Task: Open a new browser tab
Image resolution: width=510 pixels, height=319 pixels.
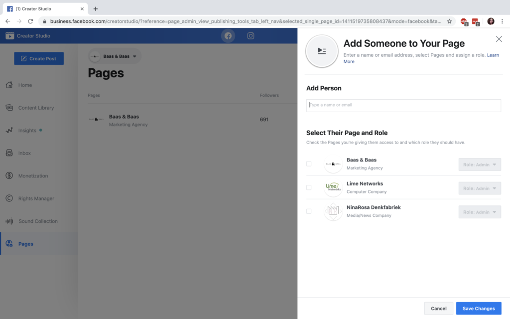Action: click(x=95, y=9)
